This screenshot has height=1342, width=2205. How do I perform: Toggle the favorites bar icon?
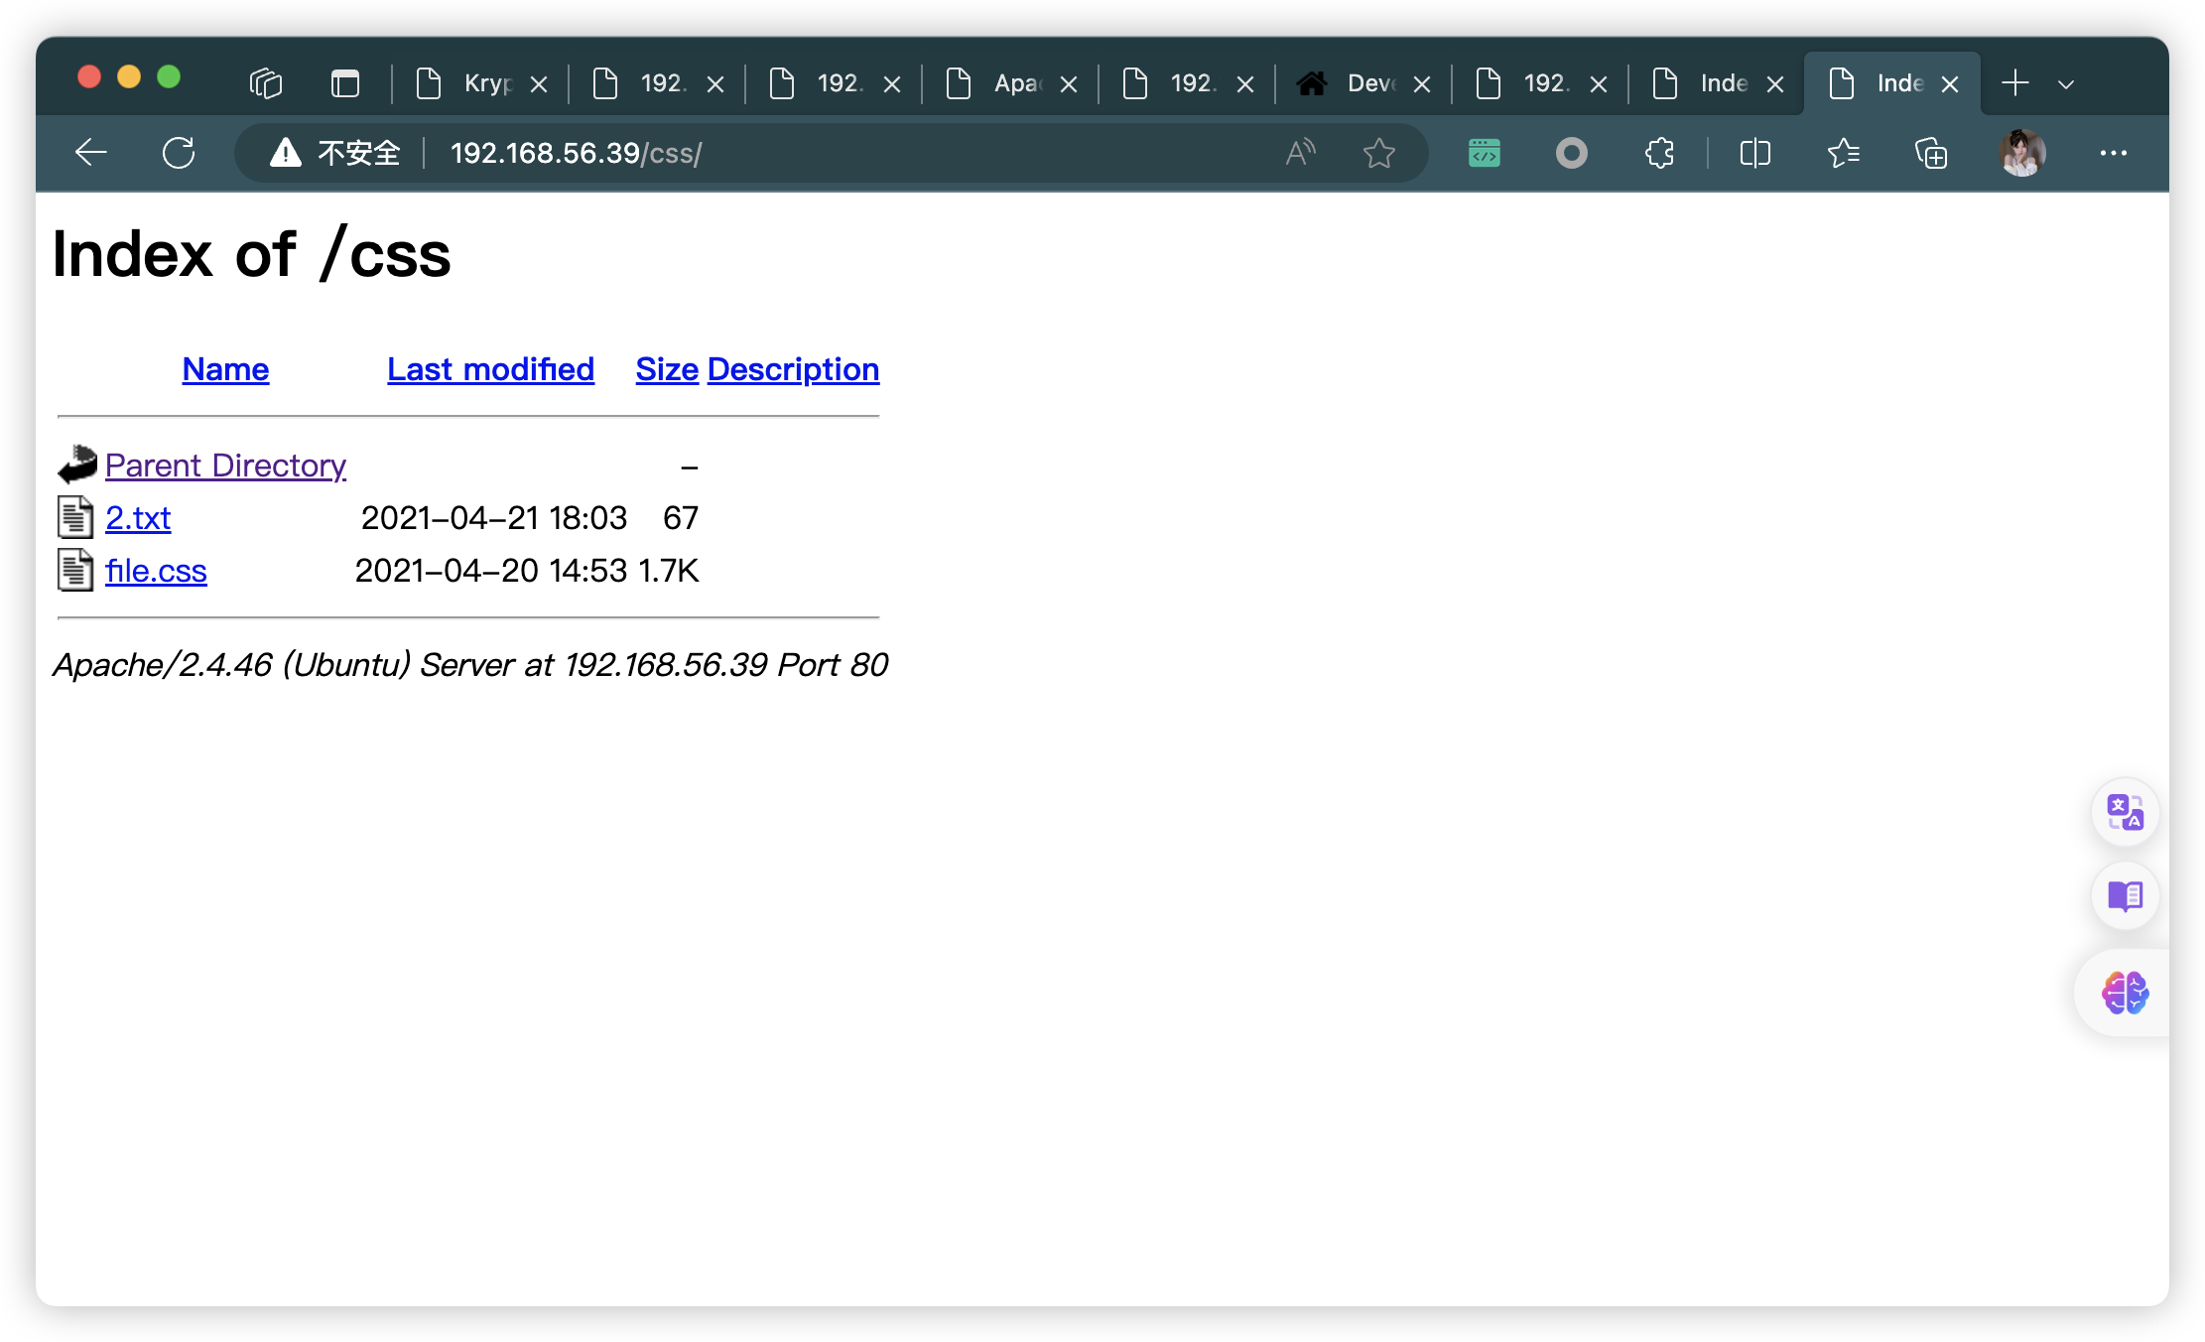coord(1845,153)
